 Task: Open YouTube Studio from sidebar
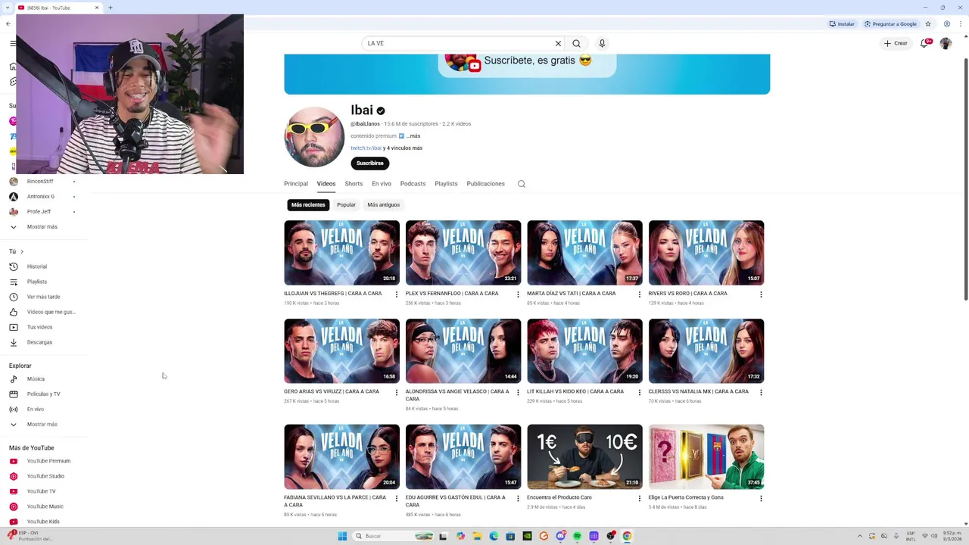(45, 476)
